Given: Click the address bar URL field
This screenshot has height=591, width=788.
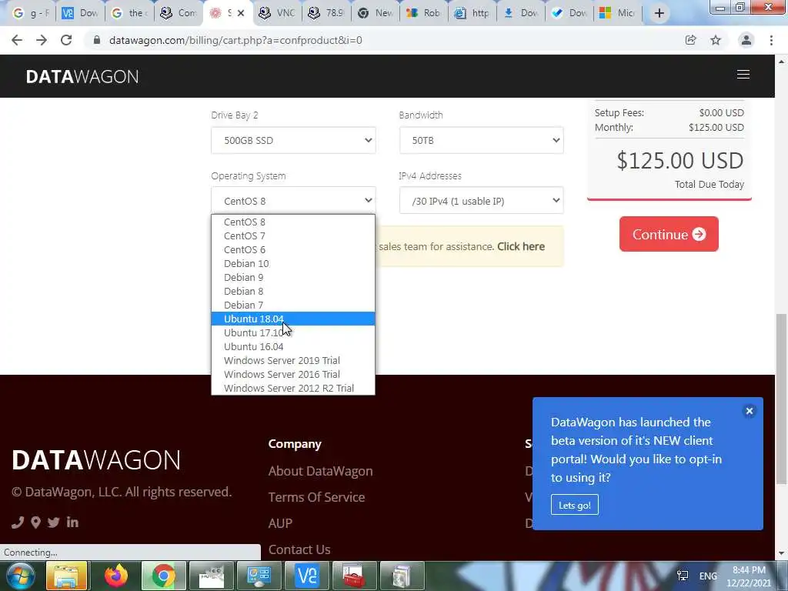Looking at the screenshot, I should [382, 40].
